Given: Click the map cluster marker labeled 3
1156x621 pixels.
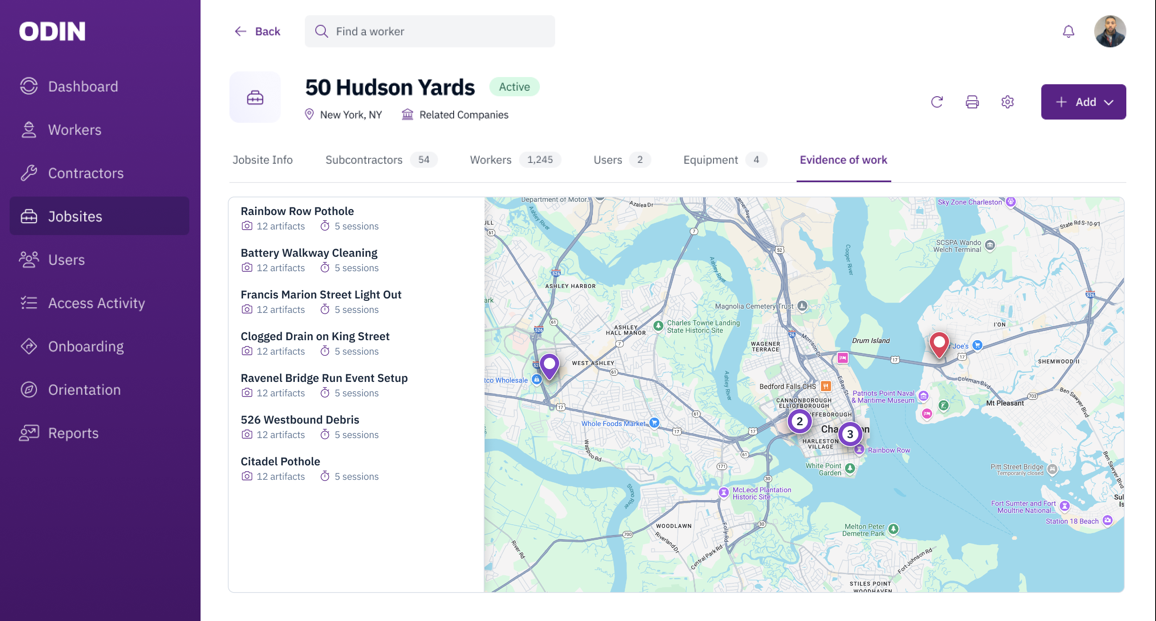Looking at the screenshot, I should tap(850, 434).
